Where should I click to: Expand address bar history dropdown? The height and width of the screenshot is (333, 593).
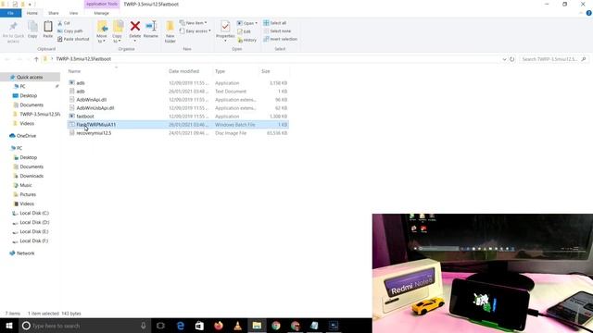[x=504, y=59]
